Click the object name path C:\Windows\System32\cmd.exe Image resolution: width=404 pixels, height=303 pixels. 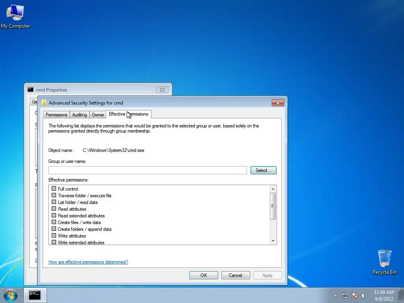(114, 150)
